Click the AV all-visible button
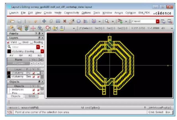 click(x=11, y=55)
